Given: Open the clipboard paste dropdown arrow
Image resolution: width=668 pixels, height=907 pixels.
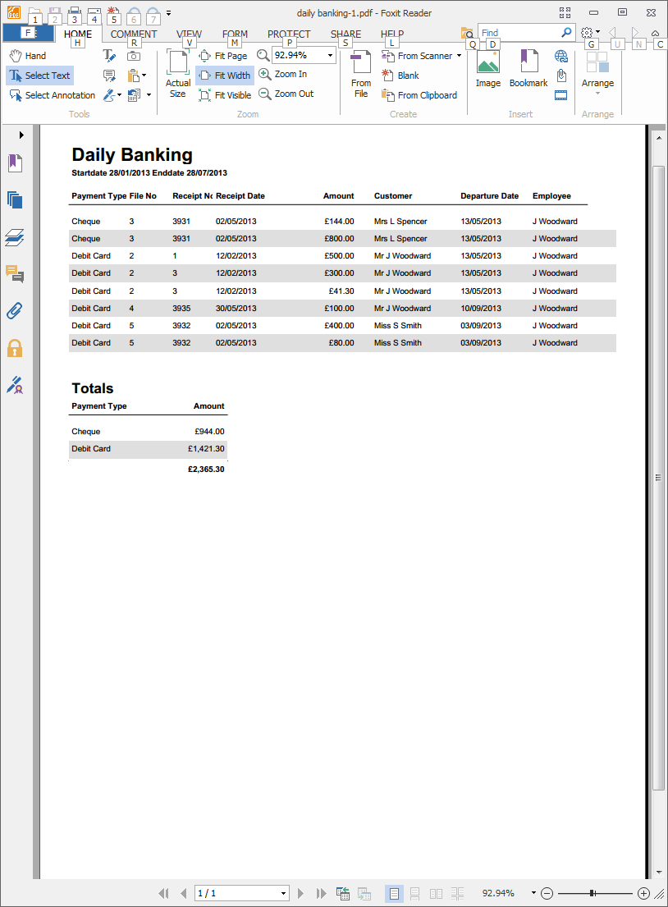Looking at the screenshot, I should (144, 76).
